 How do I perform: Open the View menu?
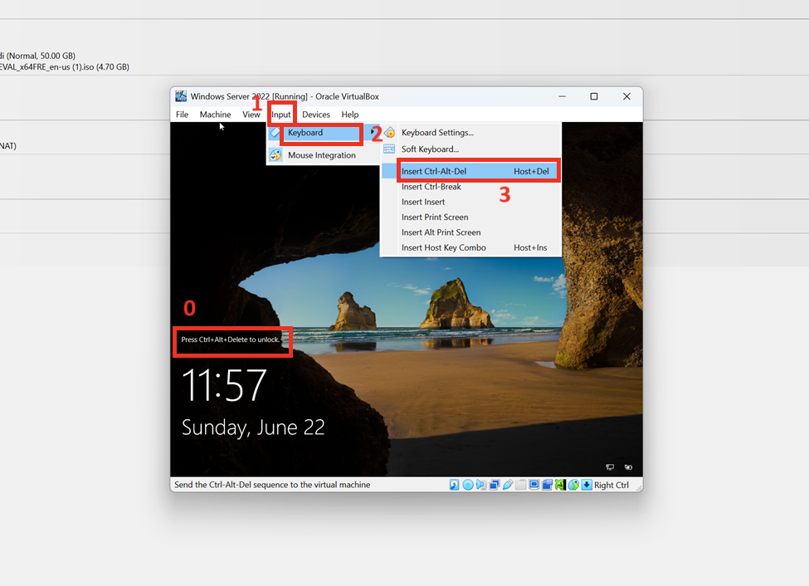[251, 115]
